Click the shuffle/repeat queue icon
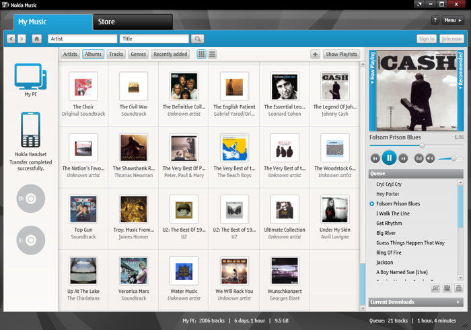Image resolution: width=471 pixels, height=330 pixels. click(435, 288)
